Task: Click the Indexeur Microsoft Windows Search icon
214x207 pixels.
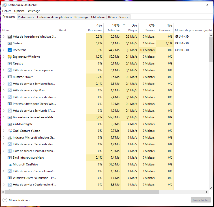Action: (10, 137)
